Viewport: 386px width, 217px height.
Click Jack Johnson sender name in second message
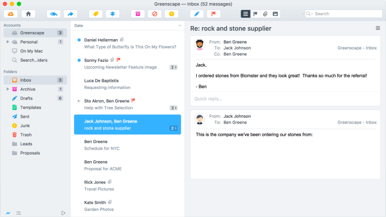pyautogui.click(x=237, y=116)
